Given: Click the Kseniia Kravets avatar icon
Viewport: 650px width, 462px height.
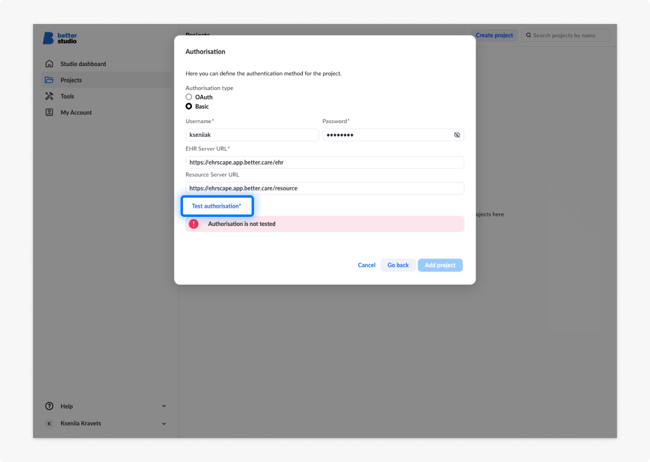Looking at the screenshot, I should 49,424.
